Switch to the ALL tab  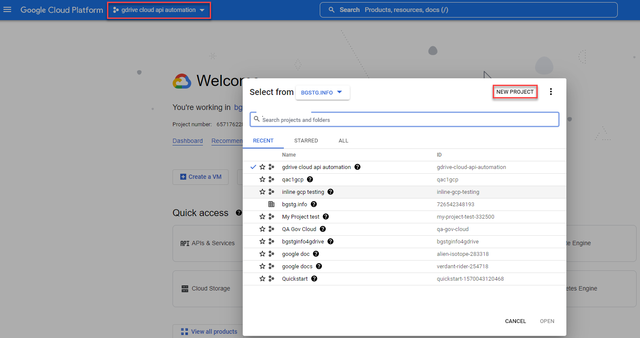click(x=343, y=141)
